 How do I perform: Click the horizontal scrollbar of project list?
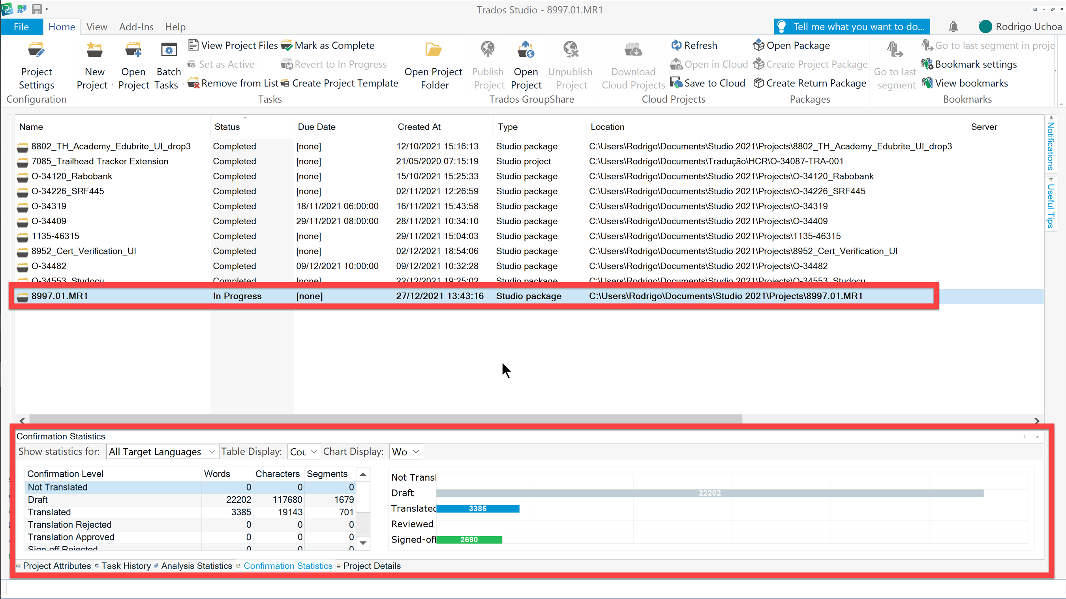point(386,420)
